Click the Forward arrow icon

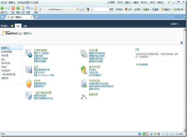tap(6, 8)
